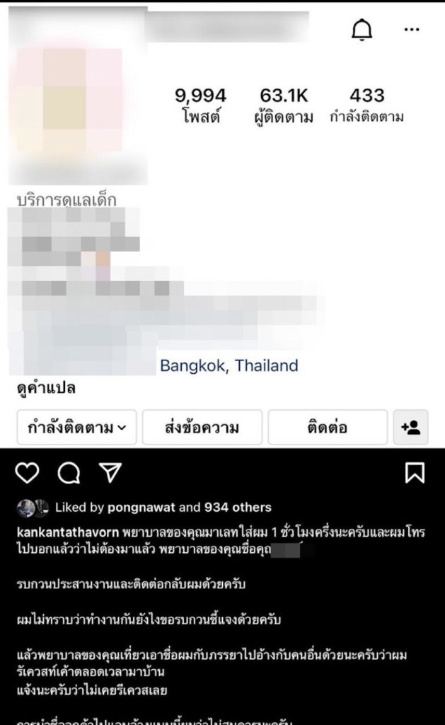Viewport: 445px width, 725px height.
Task: Open the Bangkok, Thailand location link
Action: [x=229, y=366]
